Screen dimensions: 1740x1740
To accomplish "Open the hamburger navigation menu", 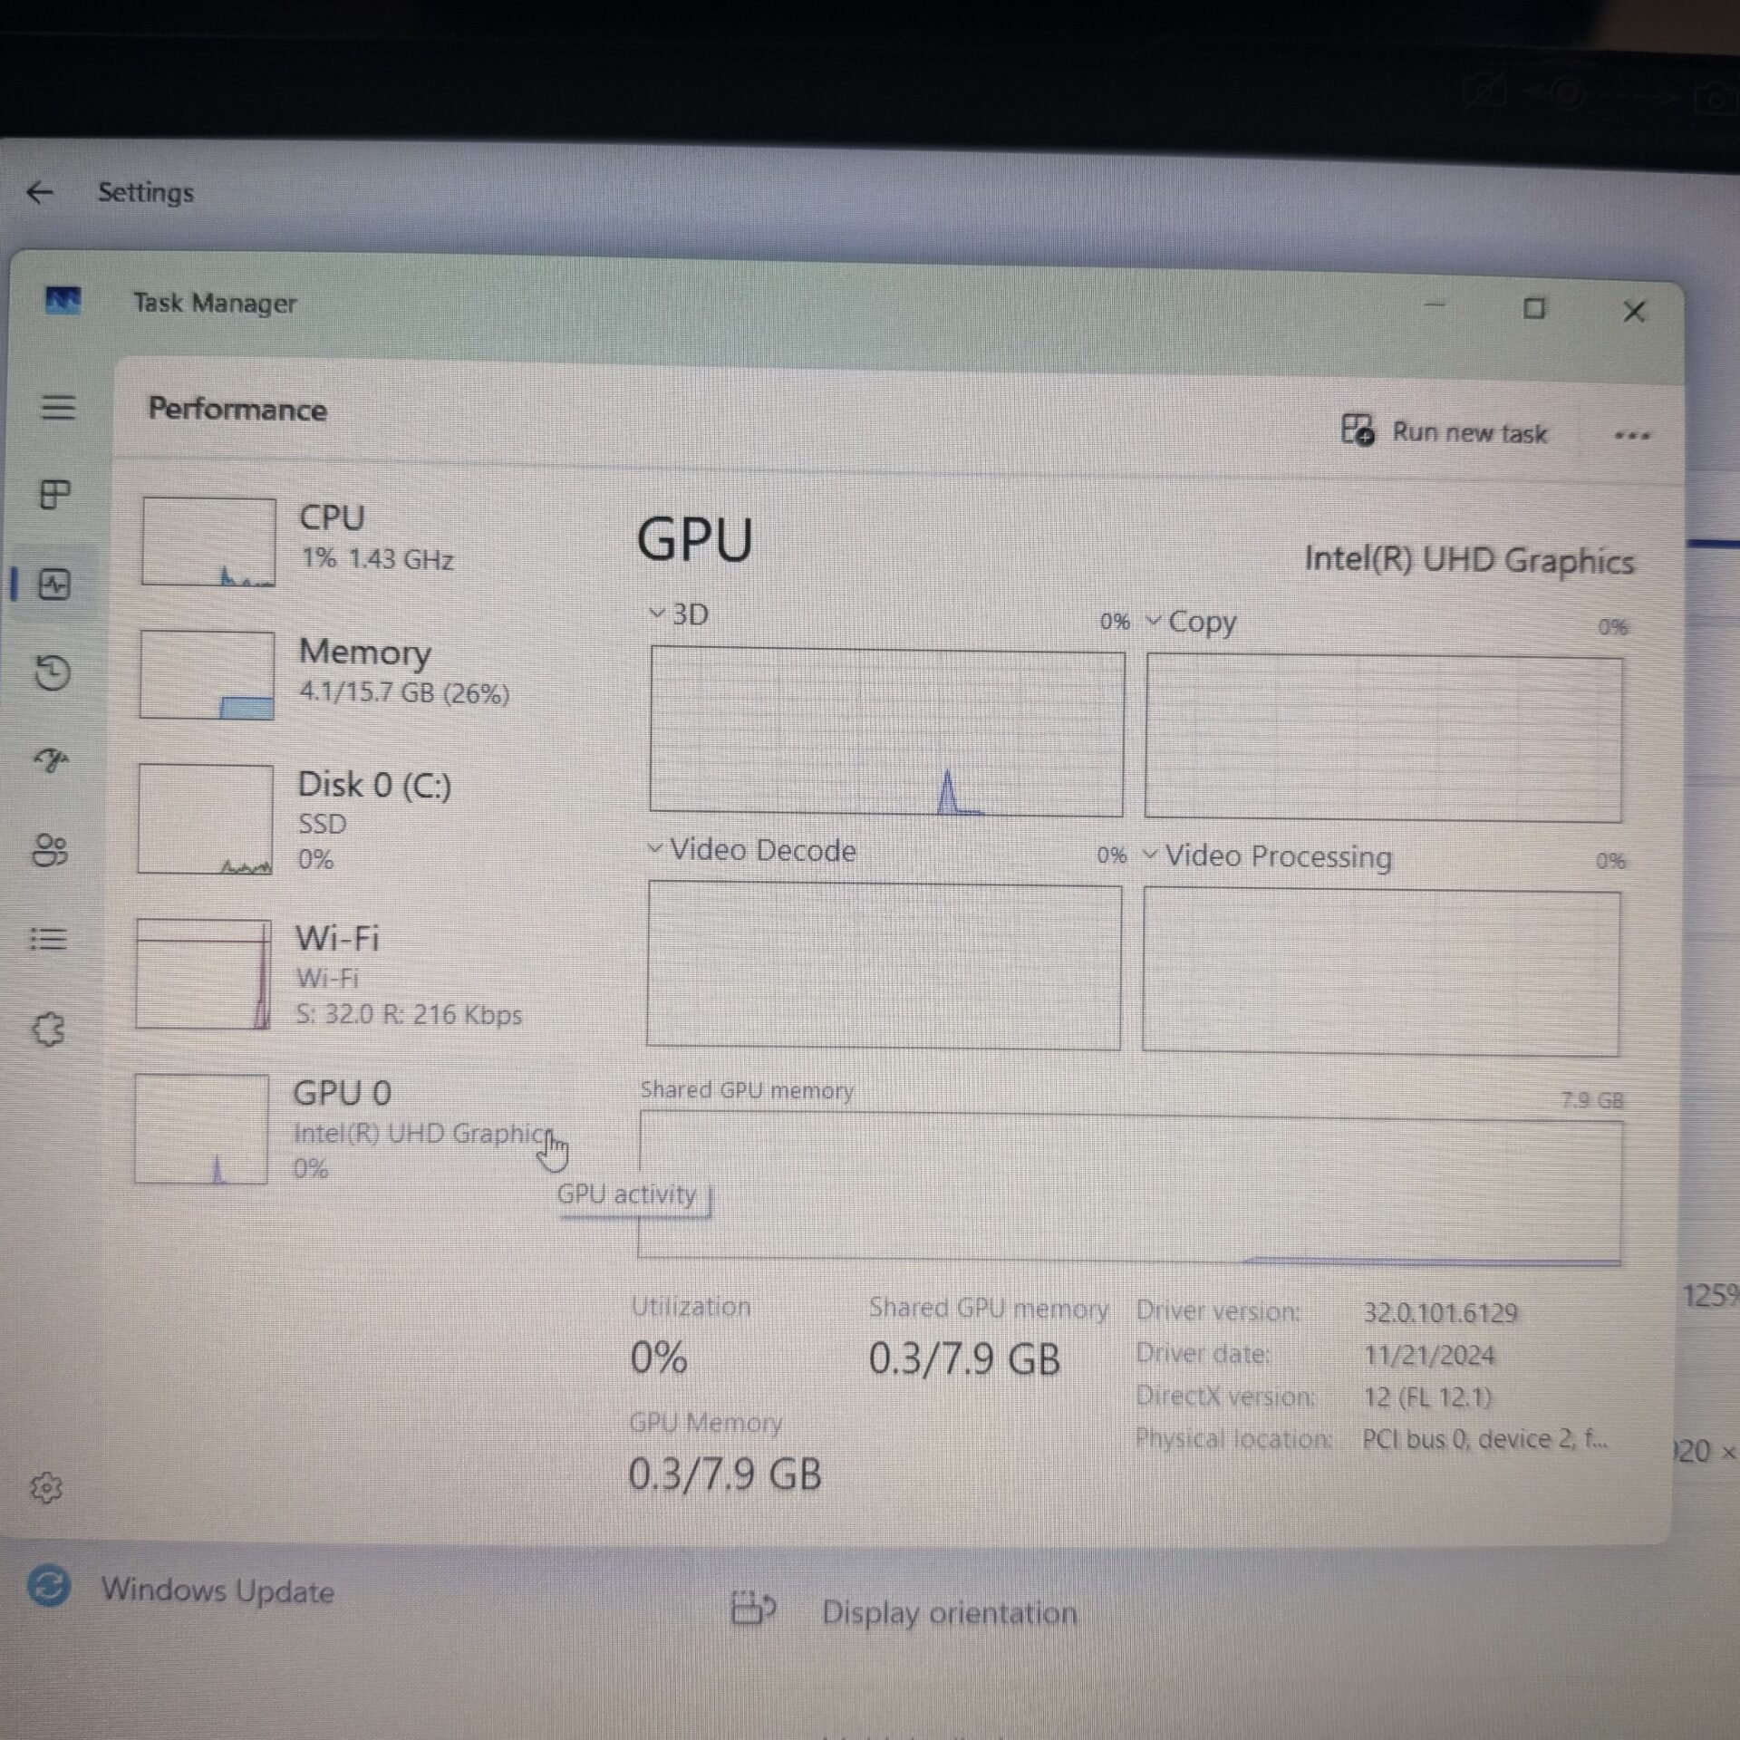I will point(58,407).
